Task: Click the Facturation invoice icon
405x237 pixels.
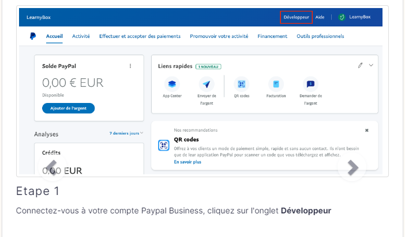Action: click(x=276, y=84)
